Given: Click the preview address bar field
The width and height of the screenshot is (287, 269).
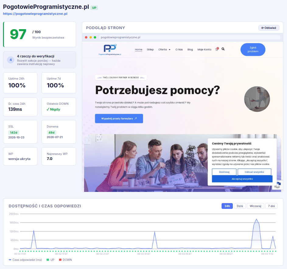Looking at the screenshot, I should [x=190, y=37].
